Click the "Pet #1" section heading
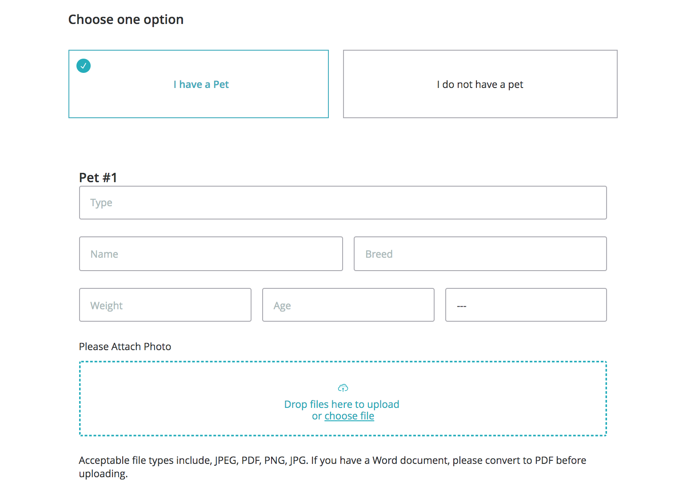 (98, 178)
